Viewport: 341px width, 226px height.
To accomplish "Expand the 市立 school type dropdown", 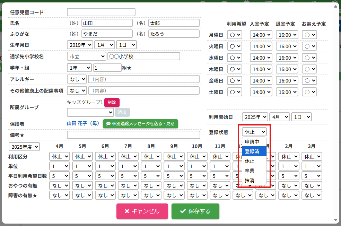I will [86, 56].
